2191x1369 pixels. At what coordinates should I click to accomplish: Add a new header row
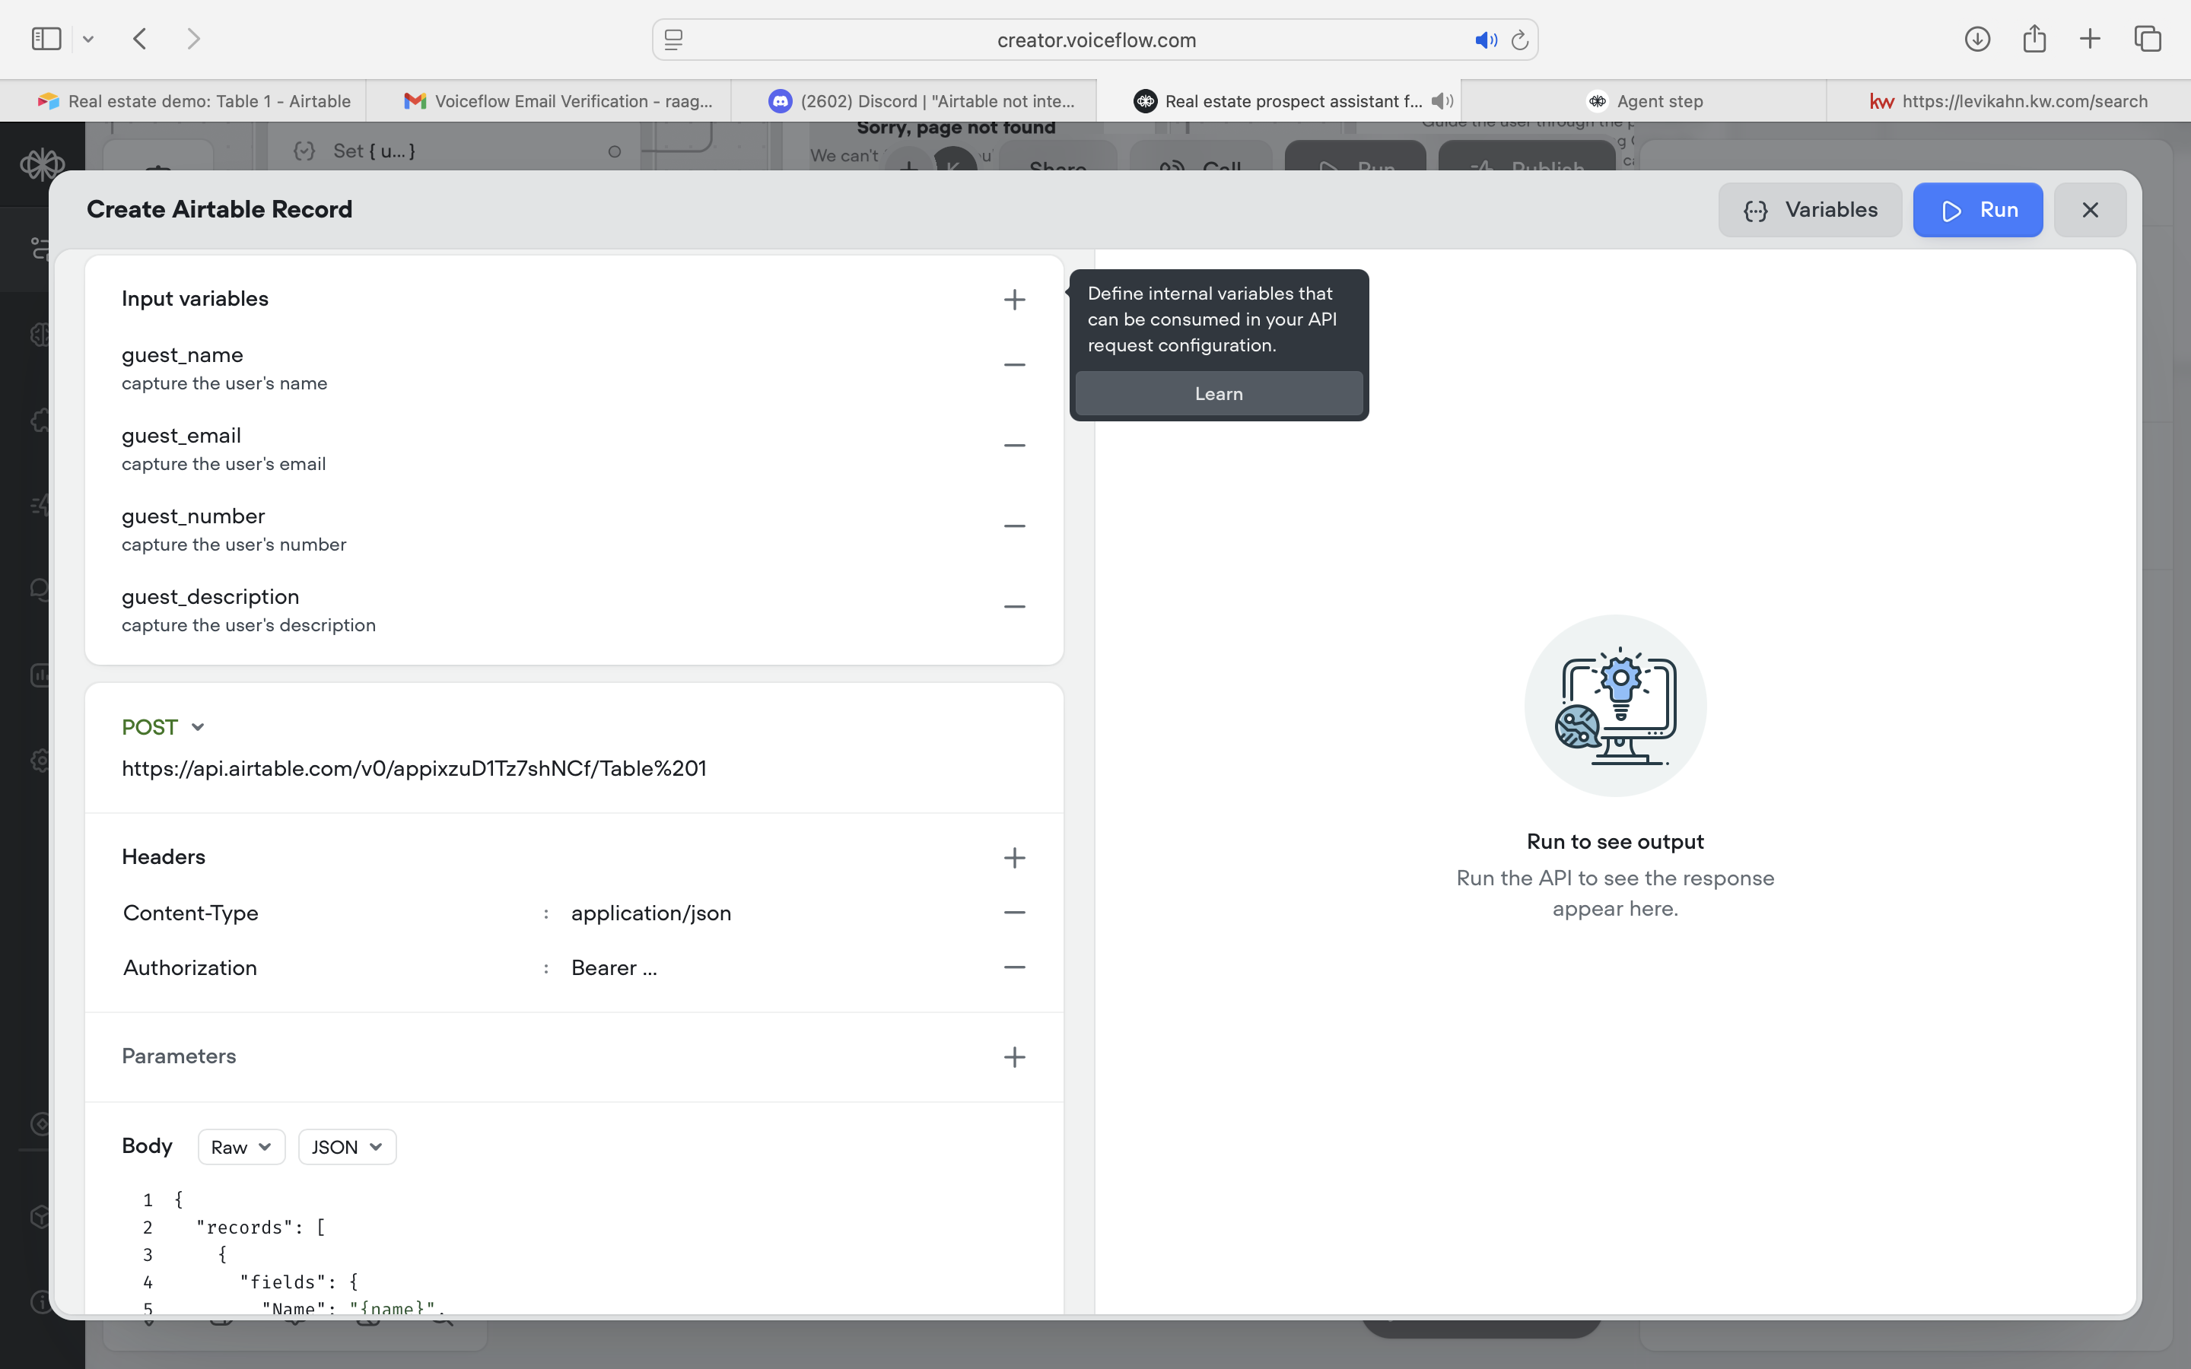(x=1014, y=857)
